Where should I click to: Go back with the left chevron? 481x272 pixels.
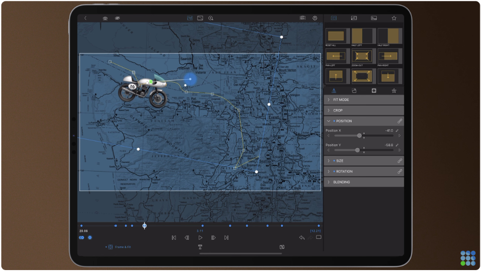(x=86, y=18)
